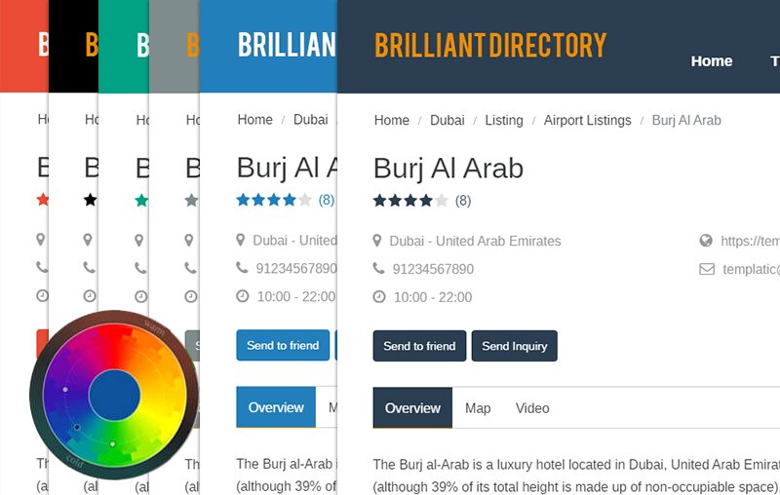Click the dark blue marker dot on color wheel

click(77, 427)
